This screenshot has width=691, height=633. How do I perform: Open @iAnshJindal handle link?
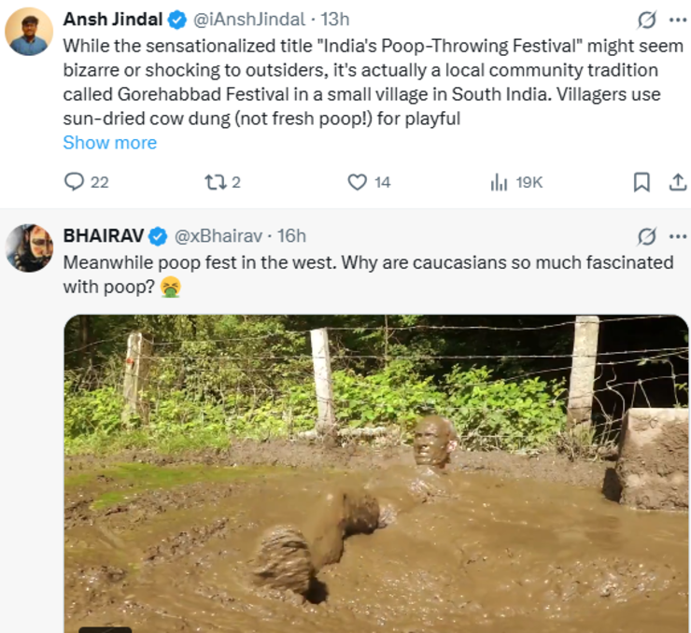pyautogui.click(x=248, y=19)
